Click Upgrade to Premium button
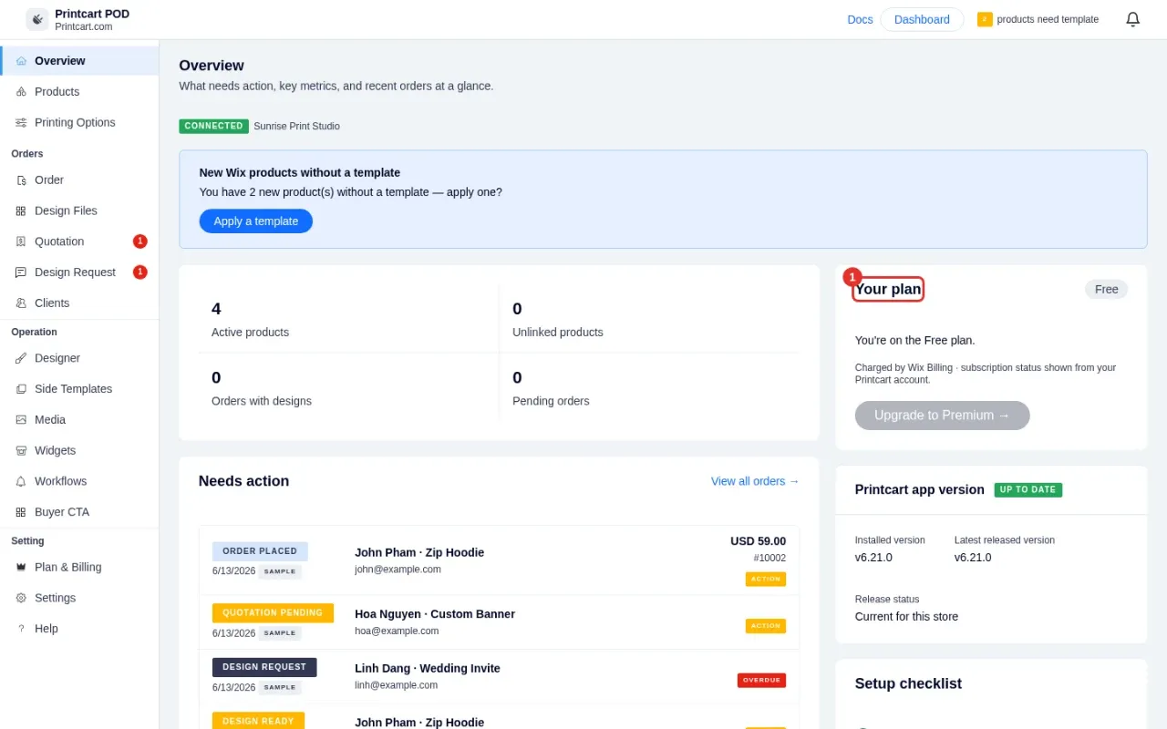1167x729 pixels. [942, 416]
